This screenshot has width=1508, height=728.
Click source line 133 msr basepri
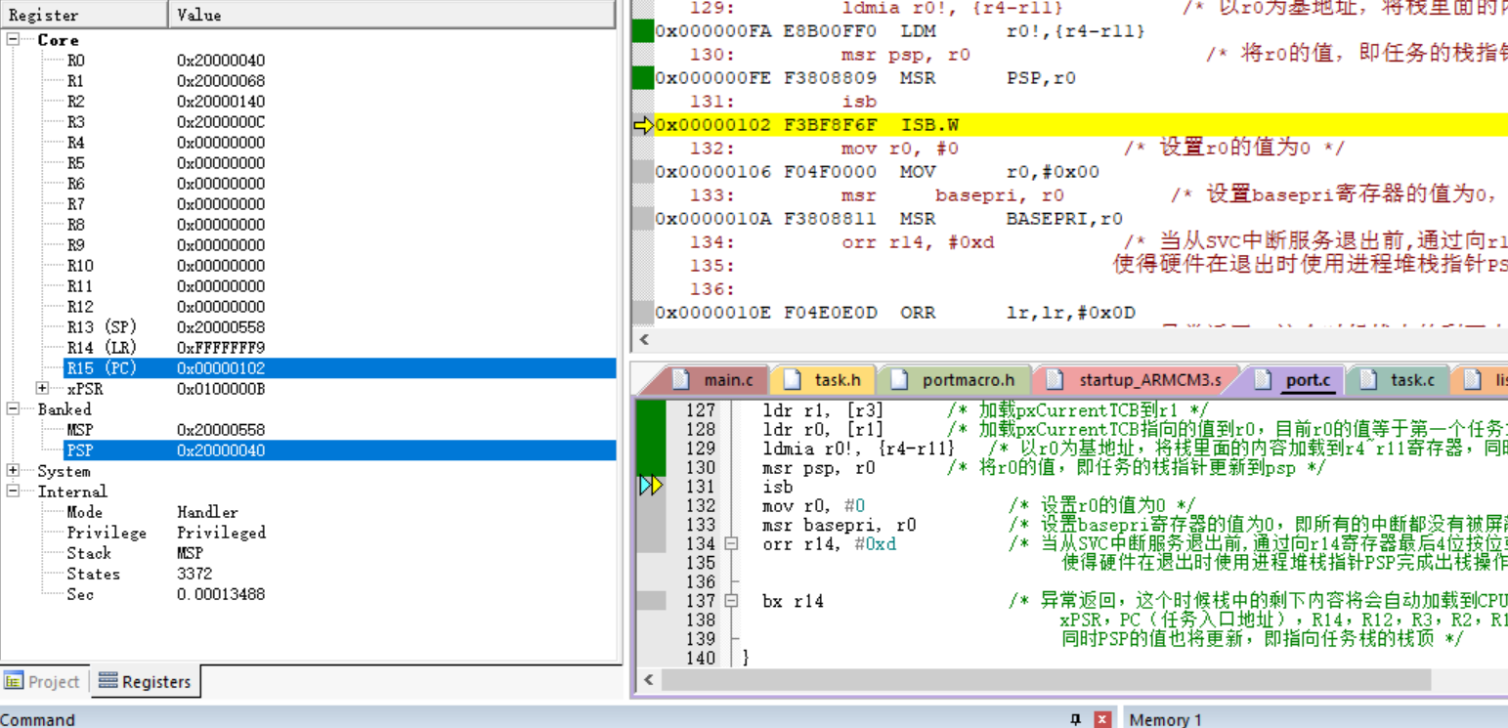pyautogui.click(x=840, y=525)
